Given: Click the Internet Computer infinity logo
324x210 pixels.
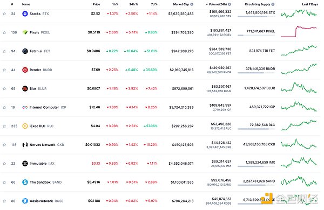Looking at the screenshot, I should [25, 107].
